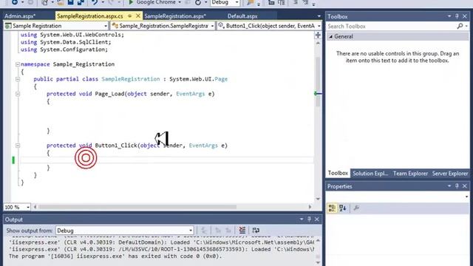Click 'has exited with code 0' output line
This screenshot has height=266, width=473.
tap(115, 256)
